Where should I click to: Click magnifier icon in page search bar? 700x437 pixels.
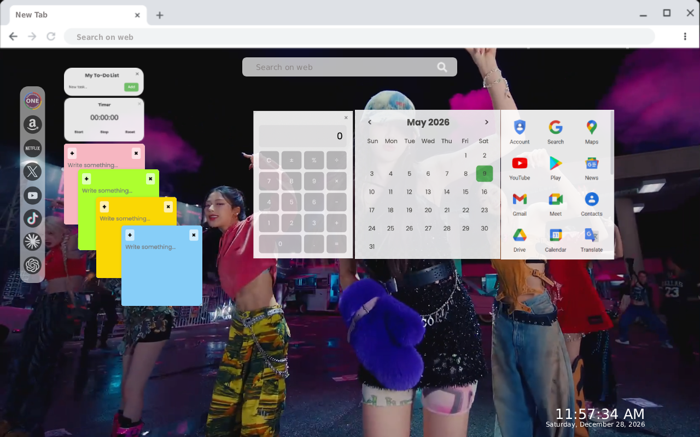click(x=442, y=67)
